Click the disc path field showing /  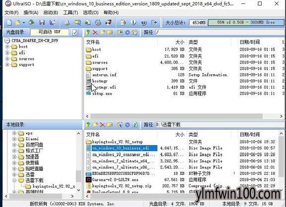click(x=220, y=32)
